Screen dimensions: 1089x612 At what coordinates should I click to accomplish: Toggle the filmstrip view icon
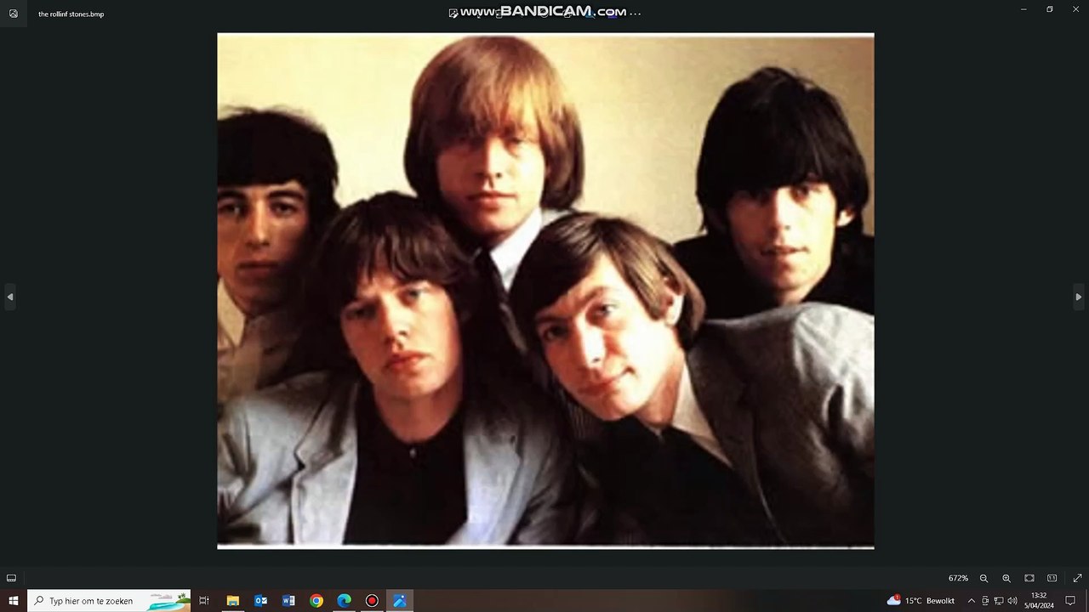pyautogui.click(x=11, y=578)
